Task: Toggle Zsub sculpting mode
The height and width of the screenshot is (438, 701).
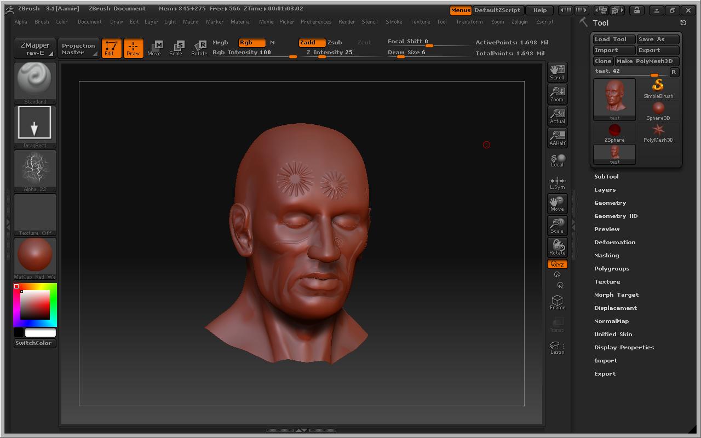Action: (x=335, y=42)
